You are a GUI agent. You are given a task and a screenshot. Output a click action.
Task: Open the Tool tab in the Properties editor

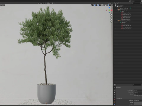[x=114, y=88]
